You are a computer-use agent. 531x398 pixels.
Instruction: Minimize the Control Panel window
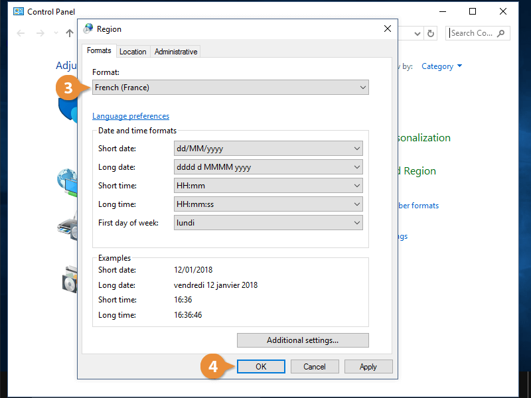(442, 11)
